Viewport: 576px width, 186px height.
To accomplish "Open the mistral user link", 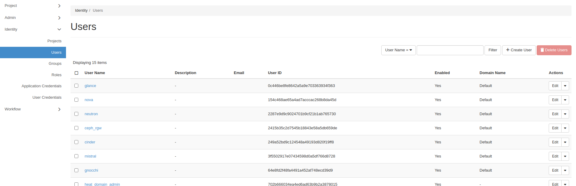I will (90, 156).
